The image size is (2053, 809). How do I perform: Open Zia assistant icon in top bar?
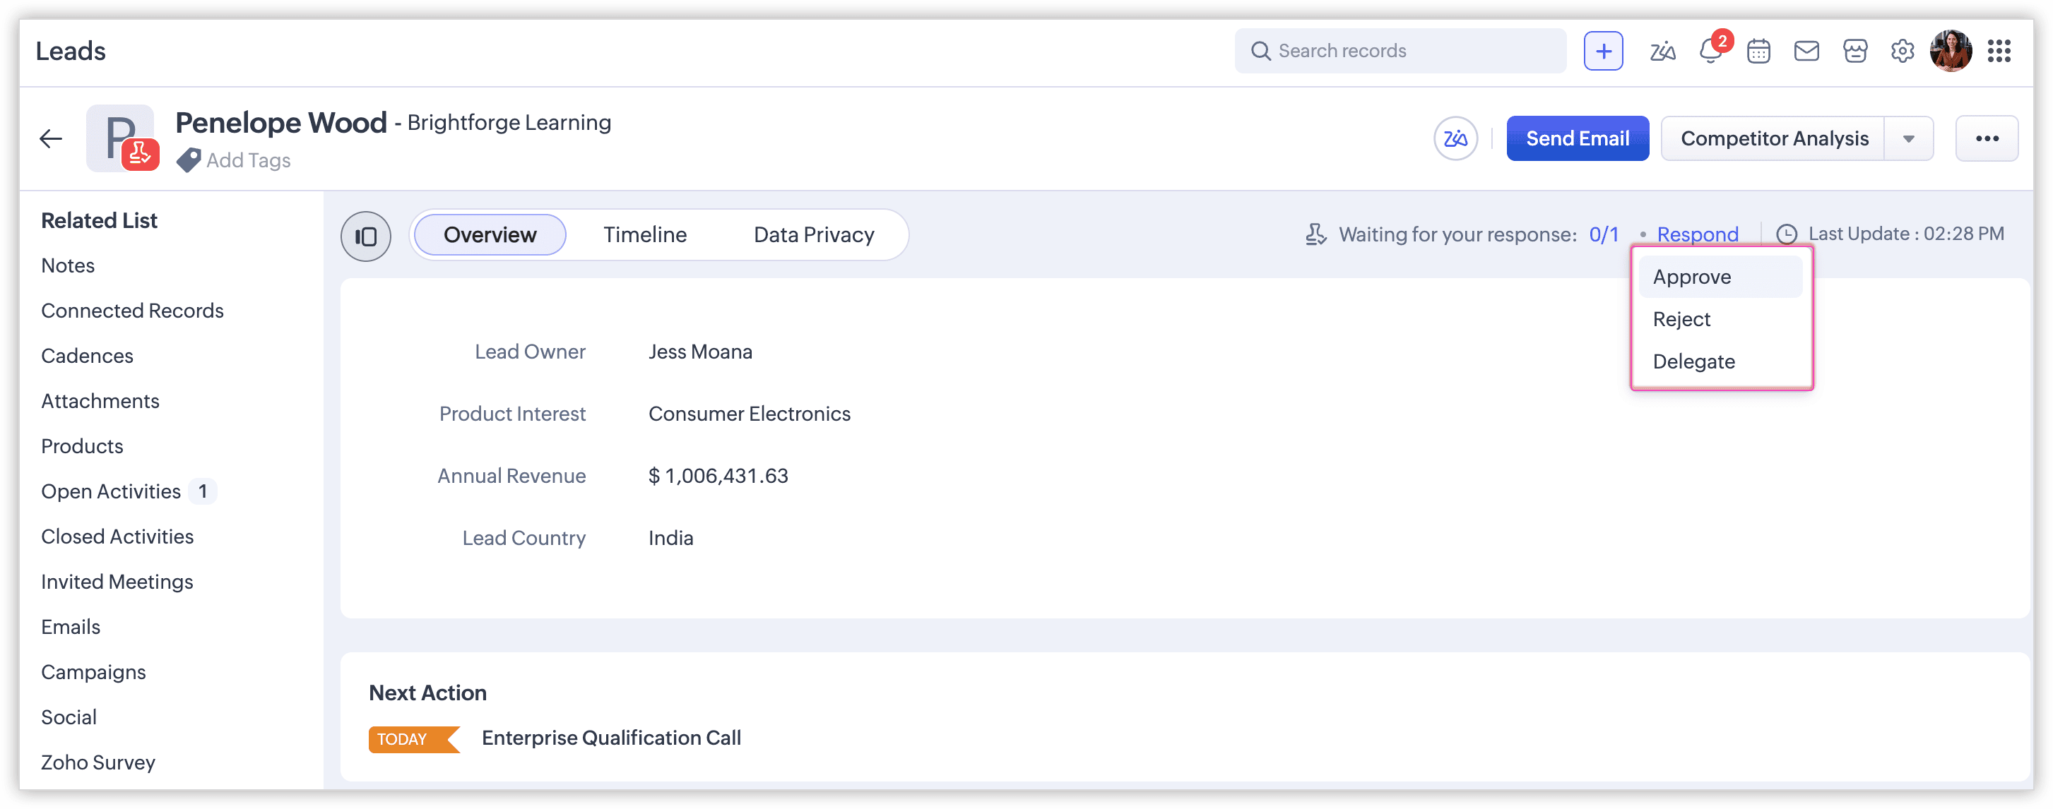(1662, 52)
